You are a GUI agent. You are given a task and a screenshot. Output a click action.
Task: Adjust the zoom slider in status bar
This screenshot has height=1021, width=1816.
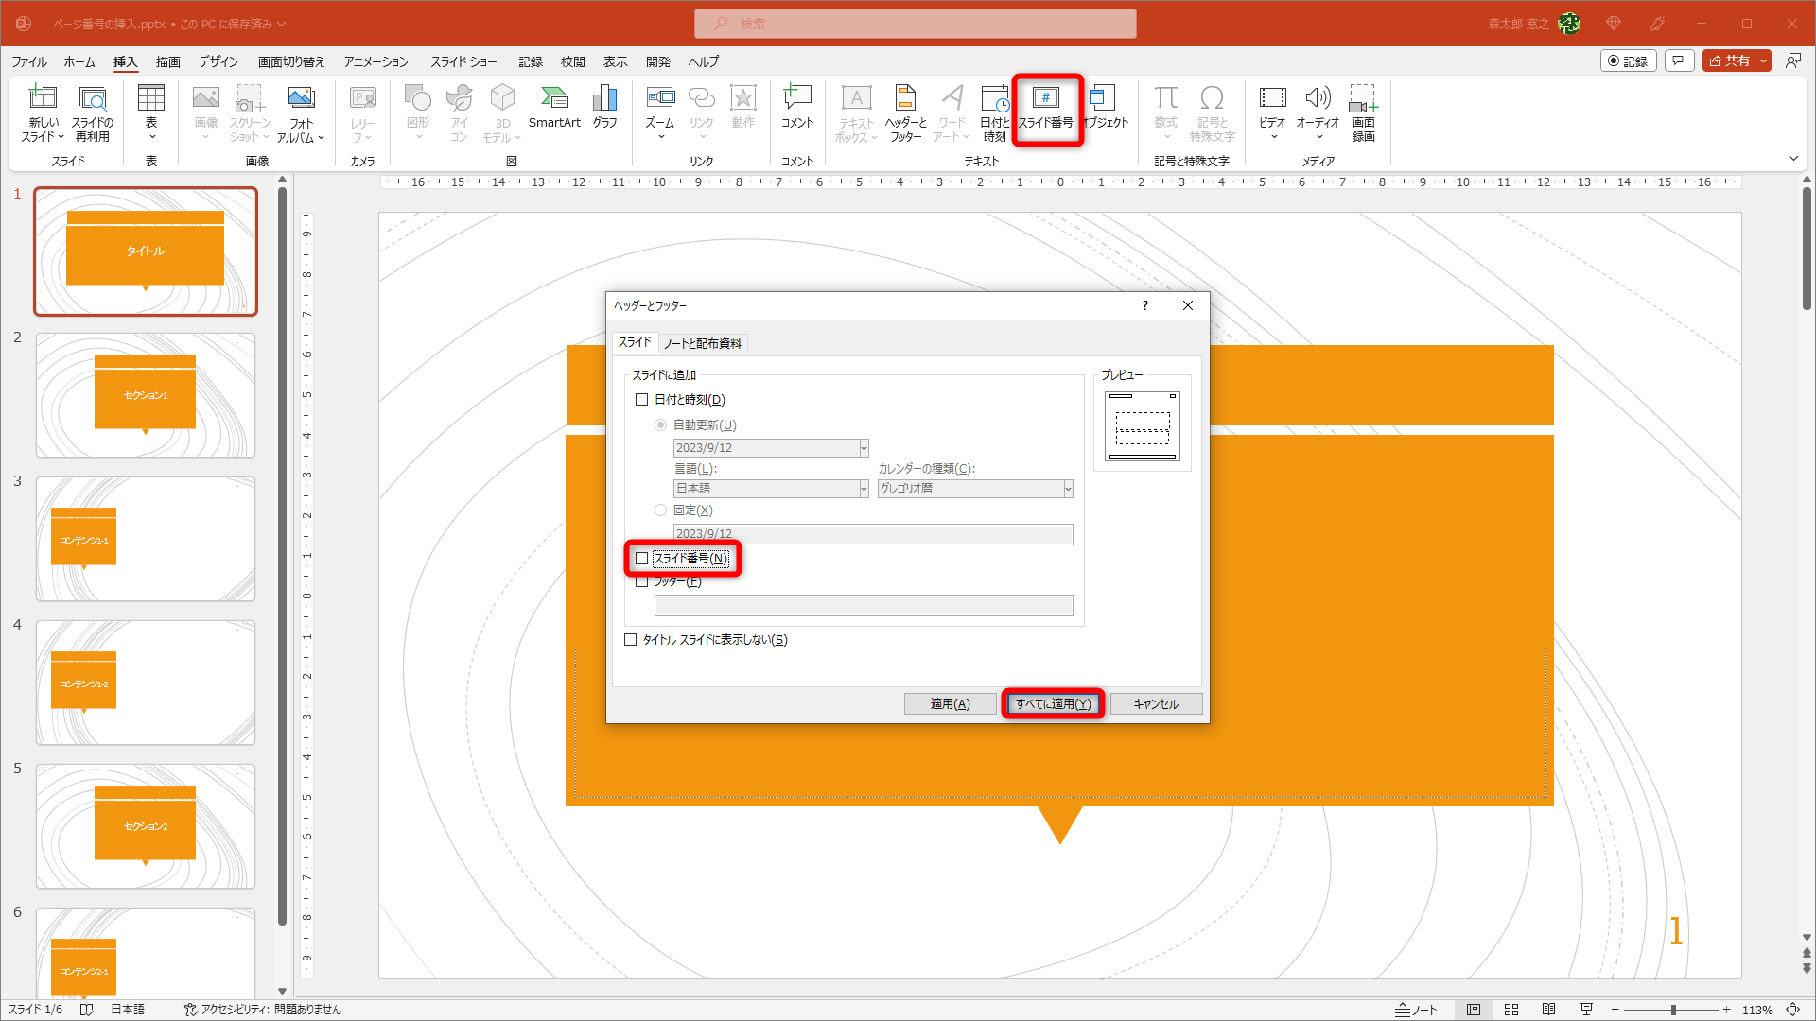coord(1672,1010)
